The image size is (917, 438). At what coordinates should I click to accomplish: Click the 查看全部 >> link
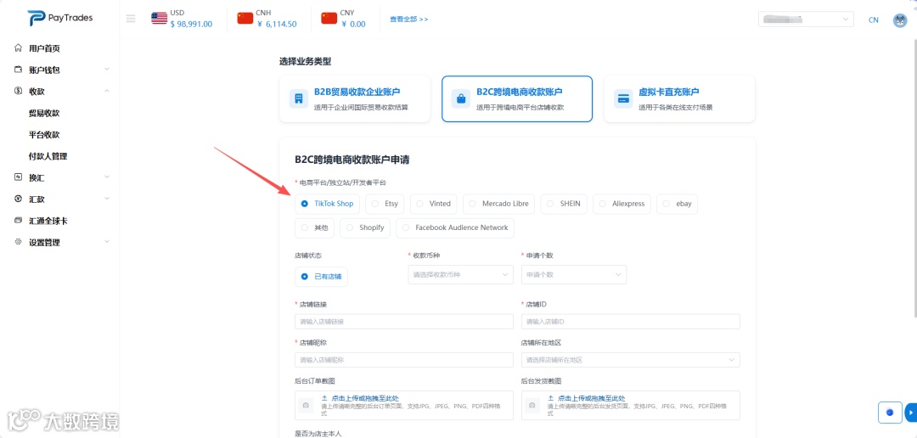[x=408, y=20]
